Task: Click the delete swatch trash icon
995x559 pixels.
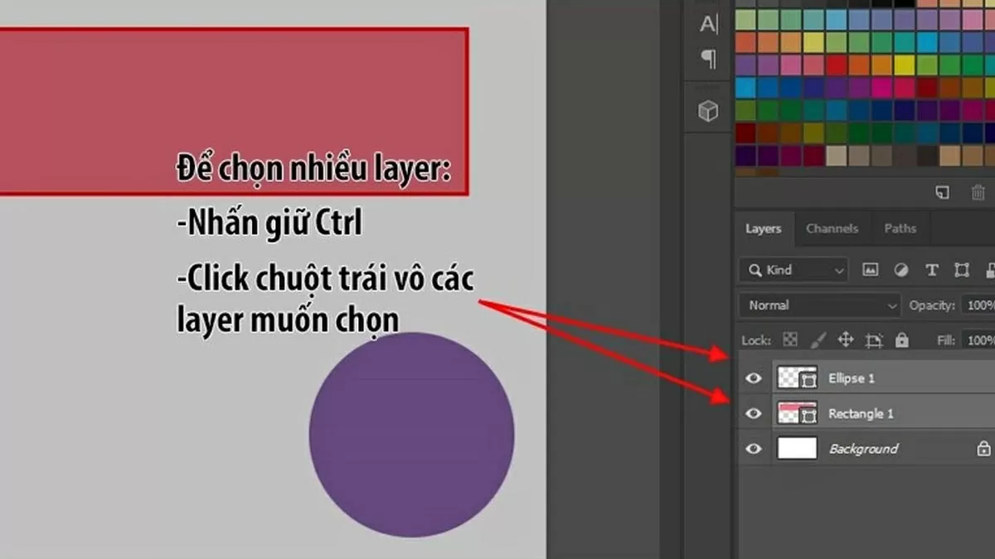Action: click(x=978, y=191)
